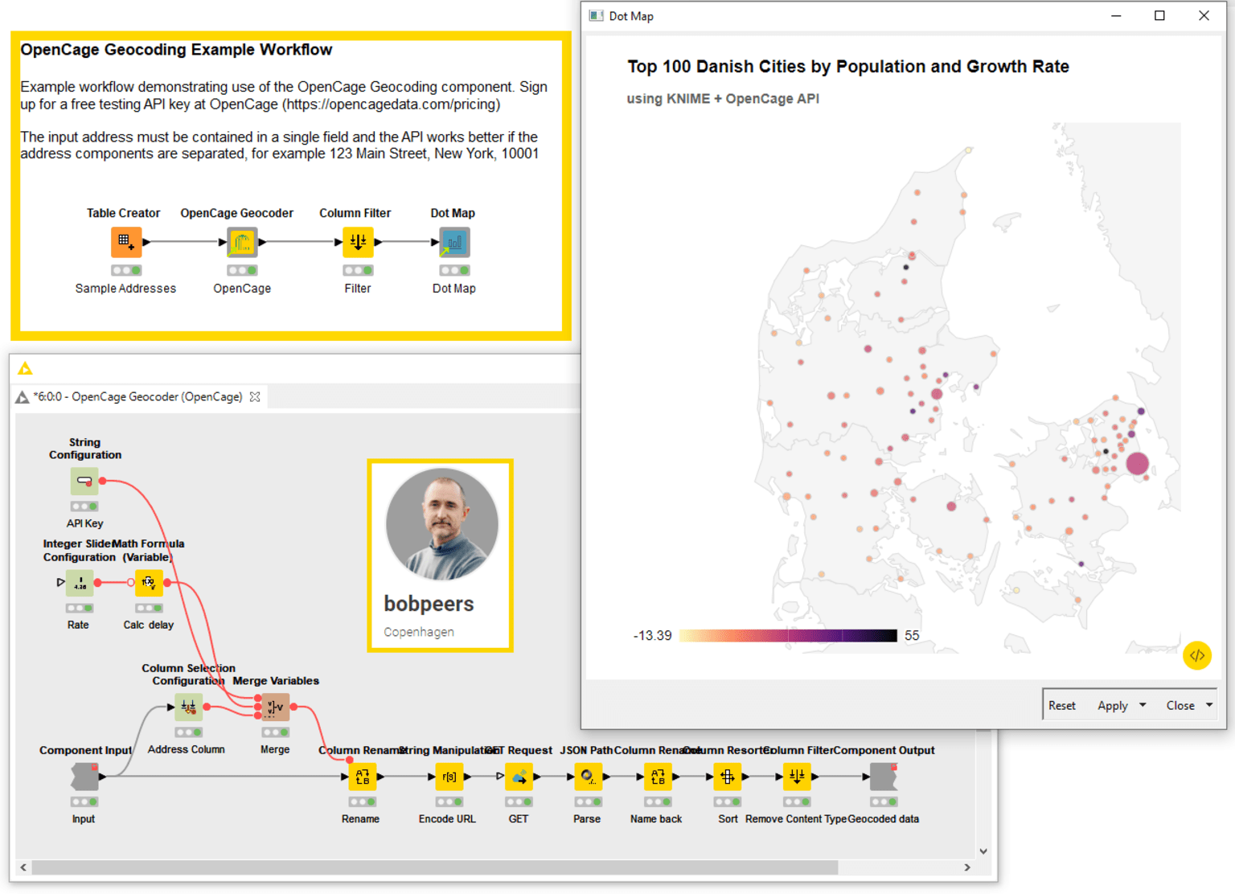Click the bobpeers username text
This screenshot has height=894, width=1235.
(x=429, y=604)
